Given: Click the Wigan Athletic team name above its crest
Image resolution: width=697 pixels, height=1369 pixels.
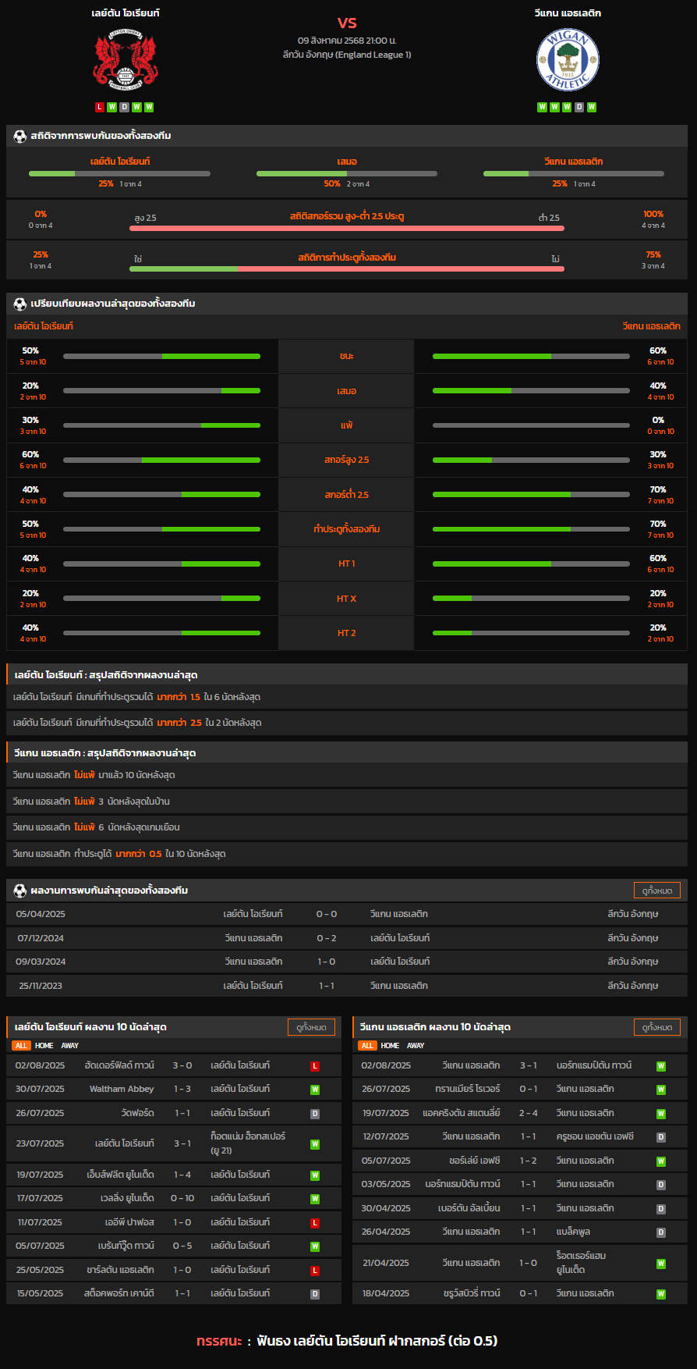Looking at the screenshot, I should coord(568,13).
